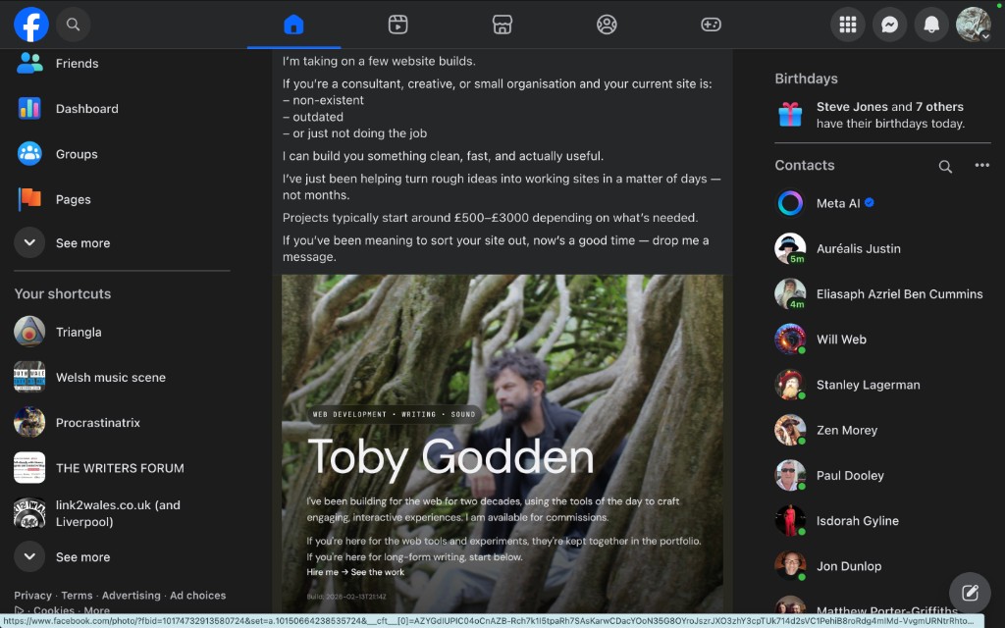Select the Home tab
This screenshot has height=628, width=1005.
[293, 25]
